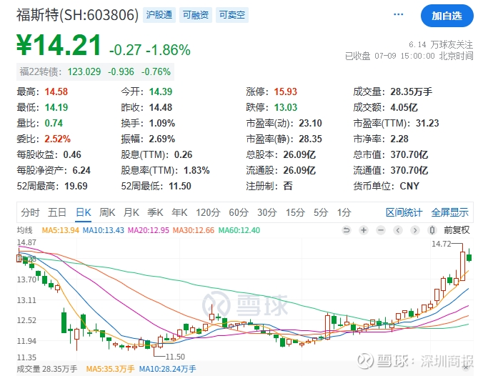
Task: Switch to the 120分 chart tab
Action: (208, 212)
